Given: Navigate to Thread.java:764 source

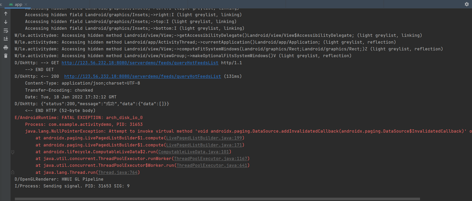Looking at the screenshot, I should click(118, 172).
